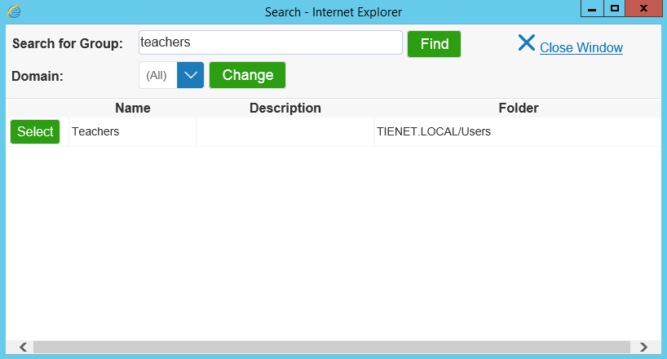Click the Name column header

click(x=132, y=108)
